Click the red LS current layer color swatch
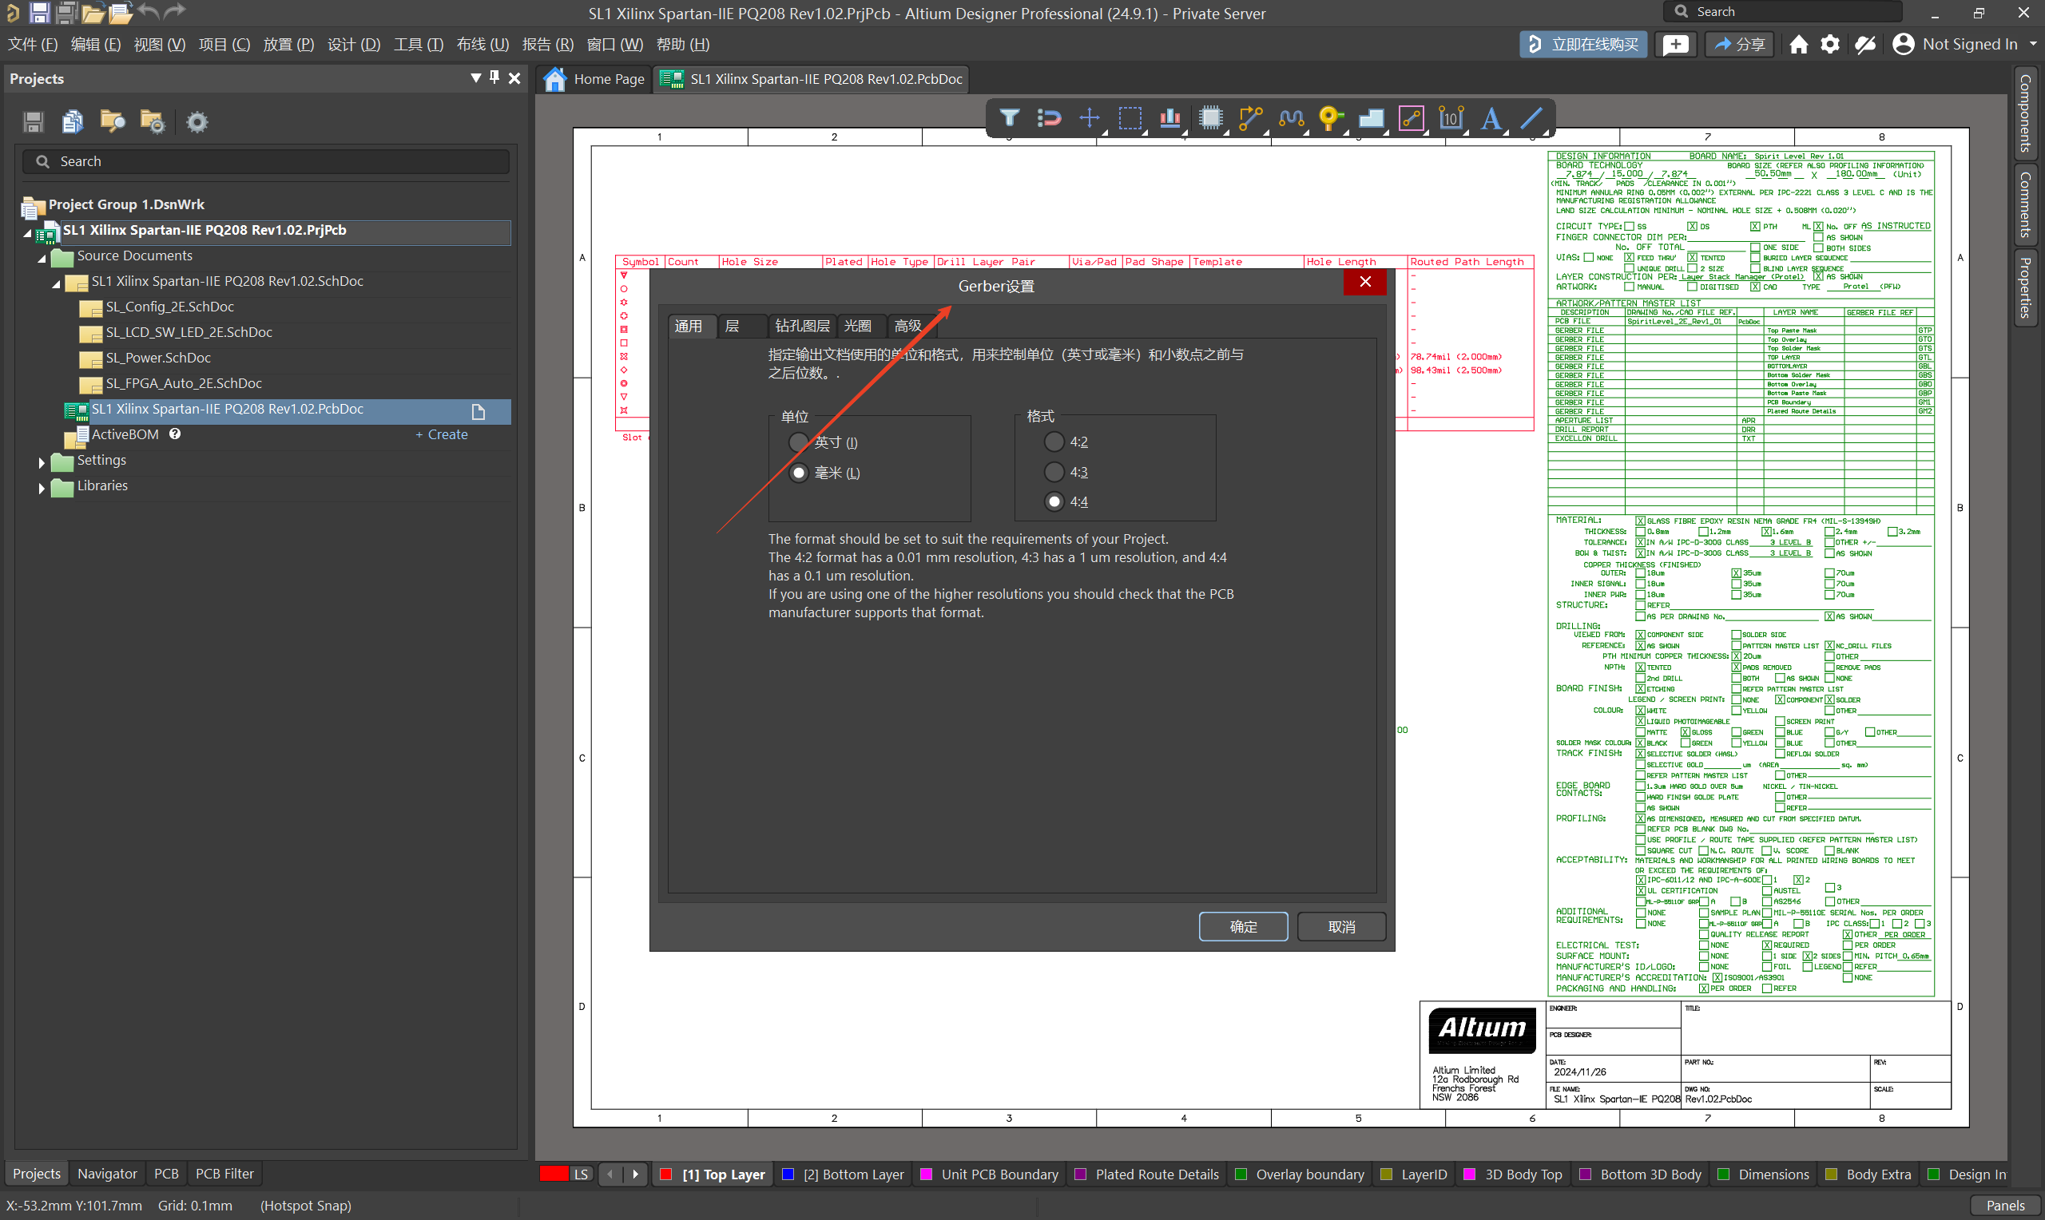Screen dimensions: 2045x1220 (x=554, y=1174)
